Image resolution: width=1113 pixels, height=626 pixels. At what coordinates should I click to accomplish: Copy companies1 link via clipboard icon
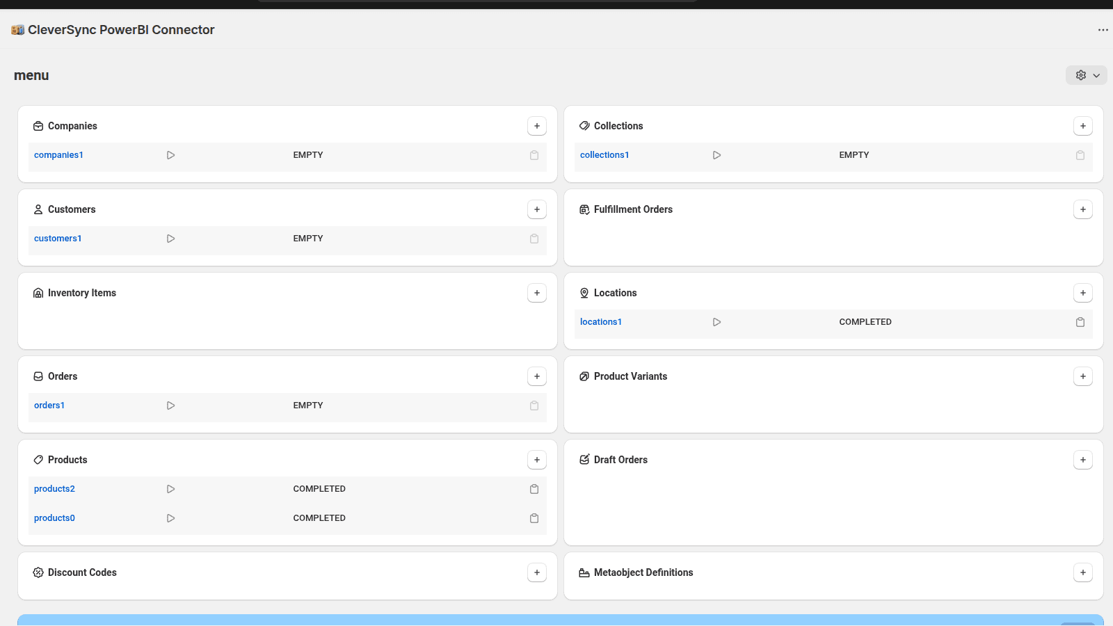[534, 155]
